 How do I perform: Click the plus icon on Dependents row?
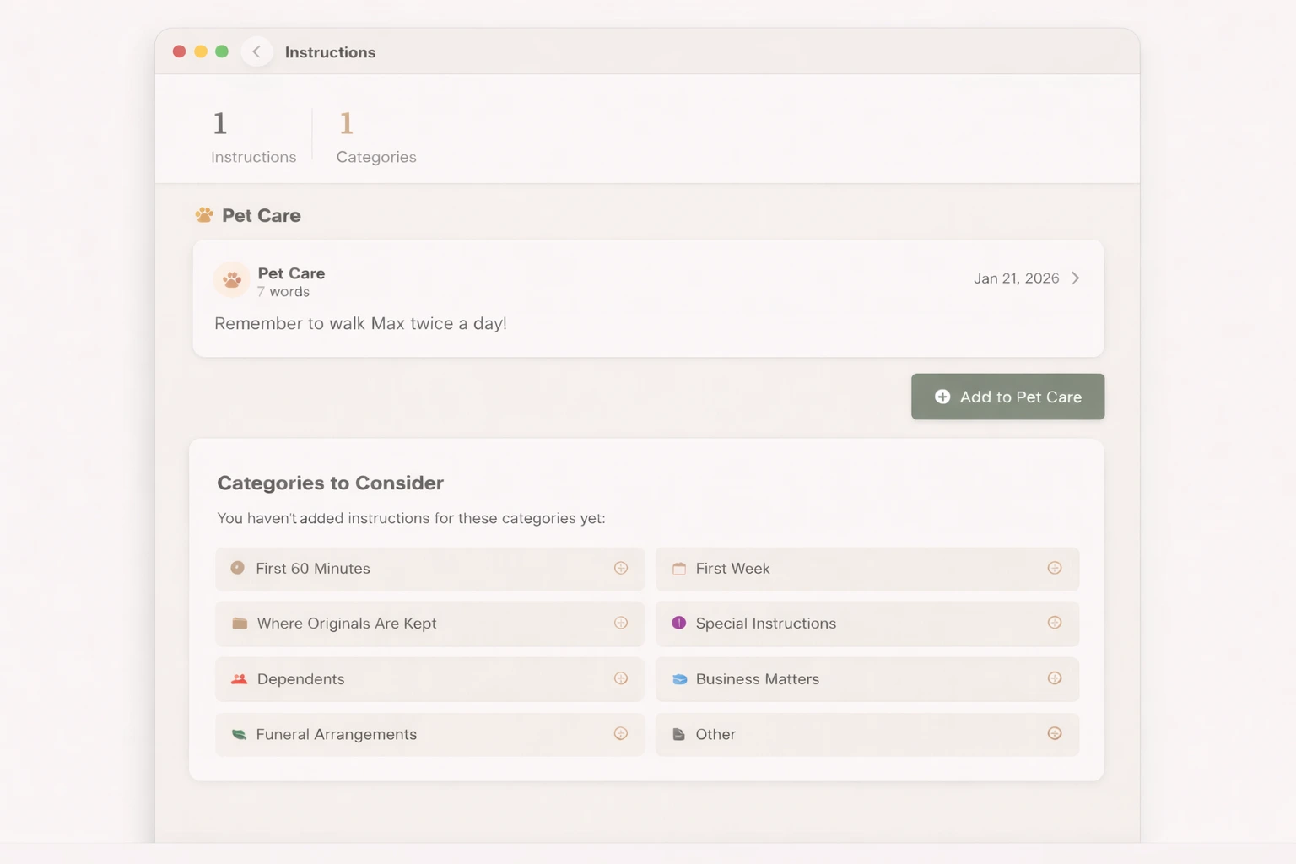point(621,679)
